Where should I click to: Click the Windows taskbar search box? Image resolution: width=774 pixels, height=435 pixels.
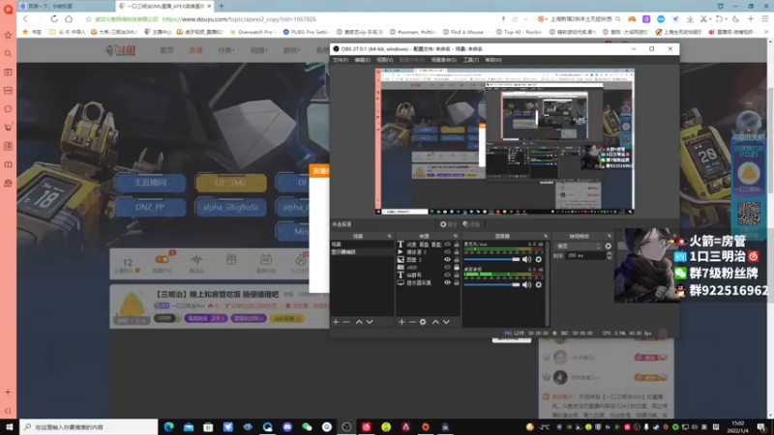89,427
